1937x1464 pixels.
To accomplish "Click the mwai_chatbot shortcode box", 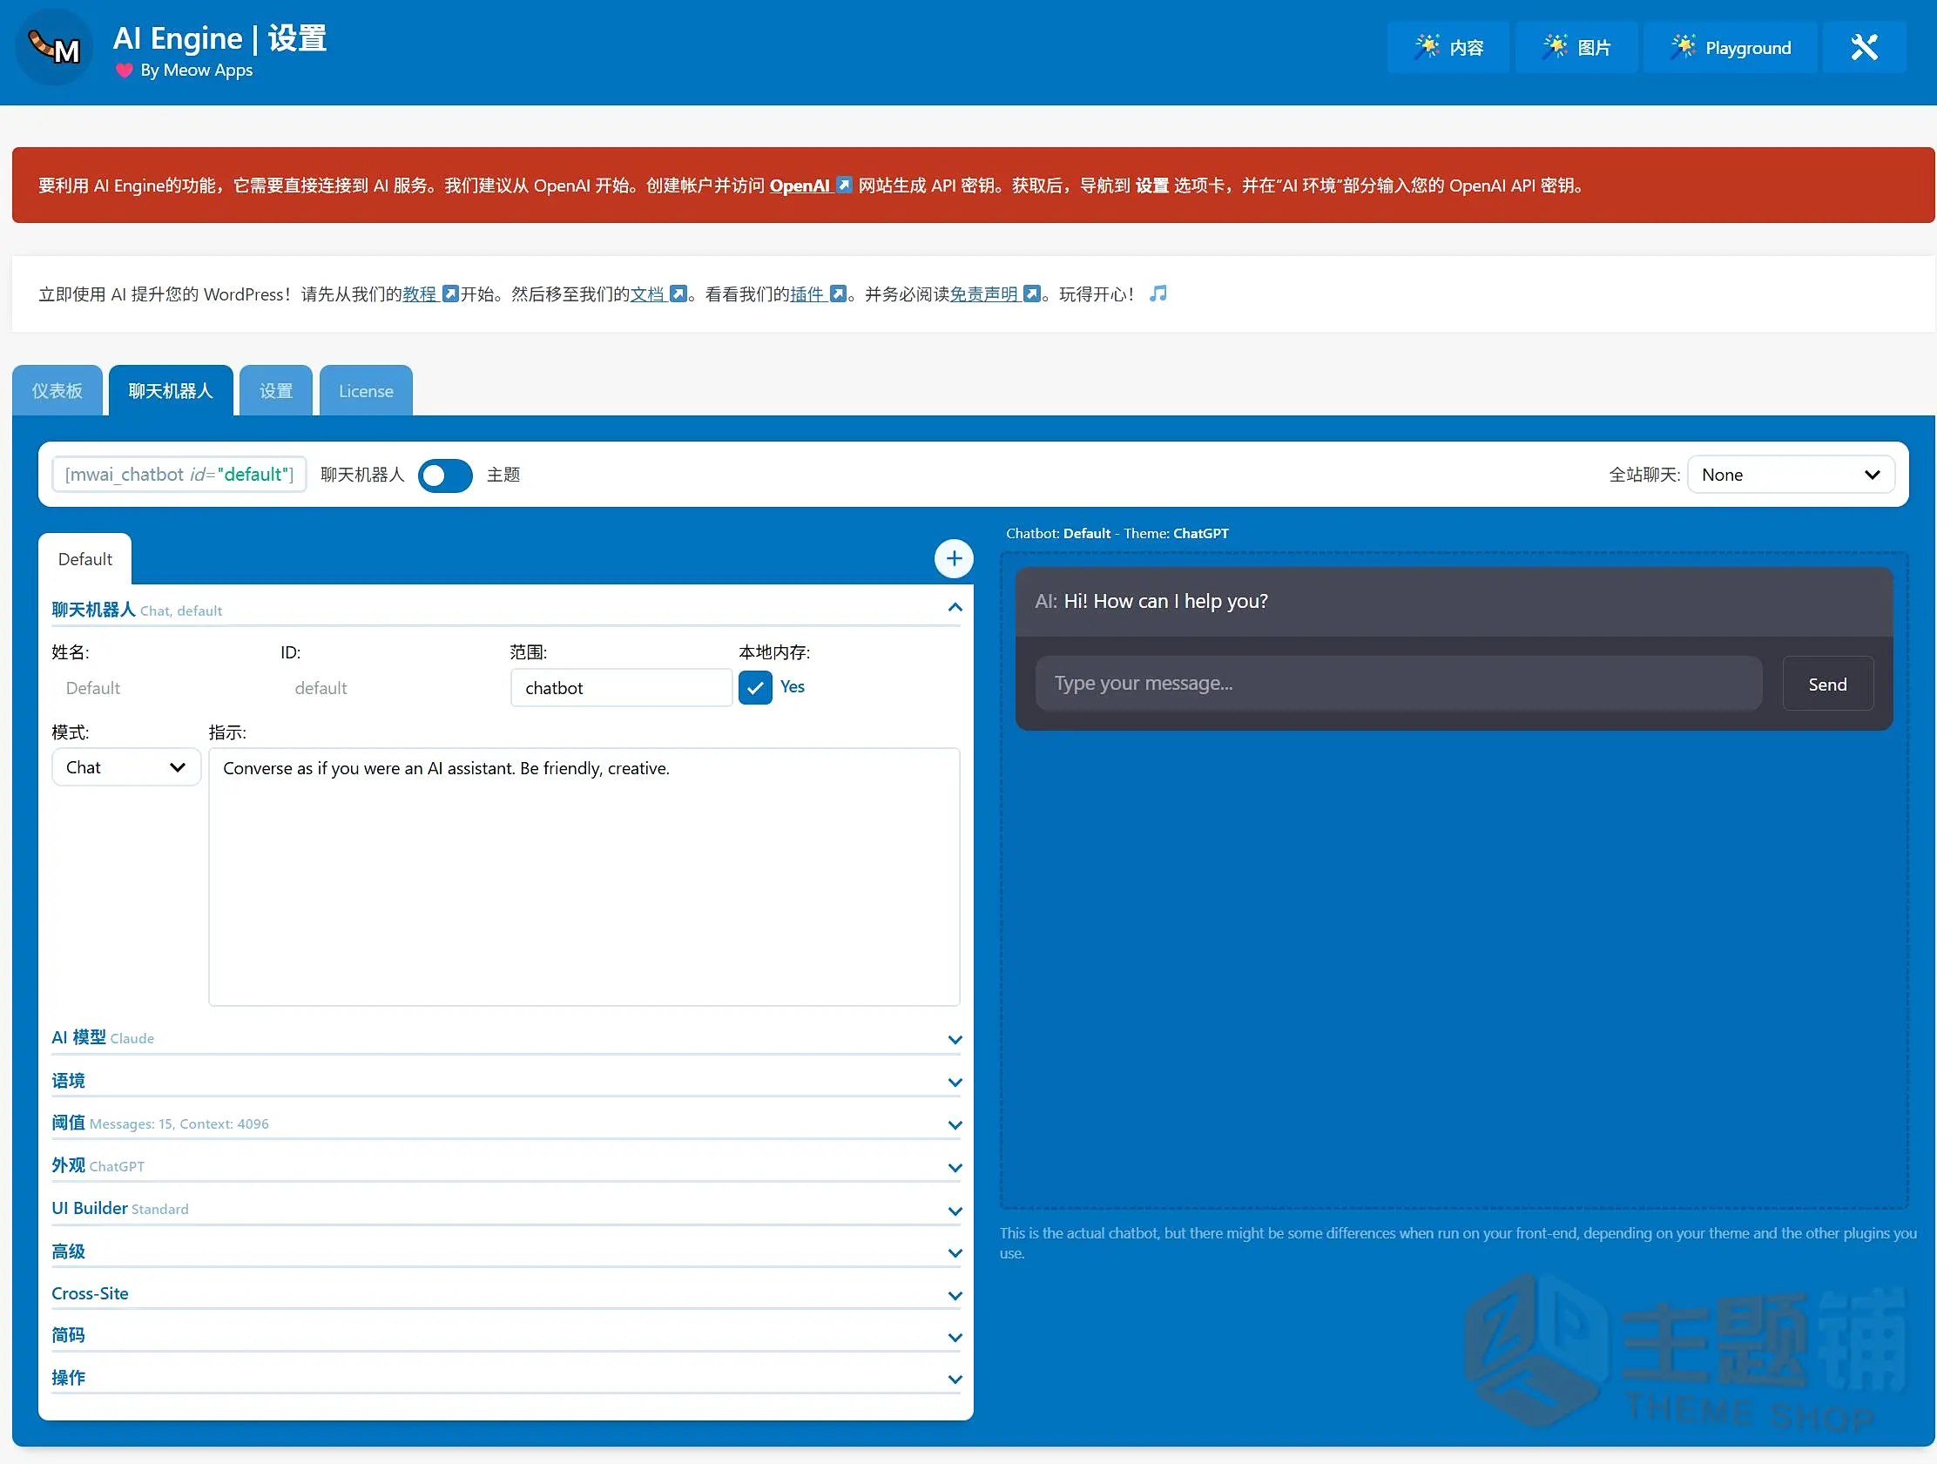I will [179, 475].
